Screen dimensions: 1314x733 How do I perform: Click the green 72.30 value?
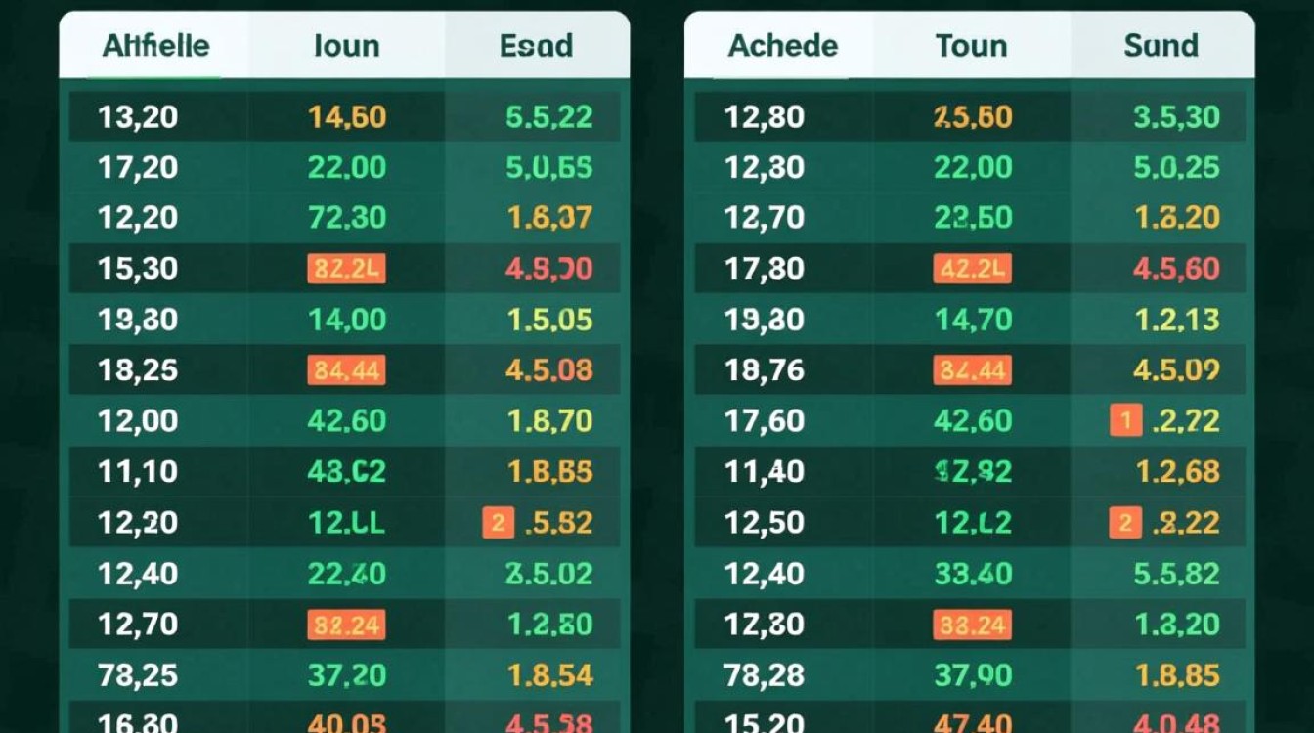(346, 218)
